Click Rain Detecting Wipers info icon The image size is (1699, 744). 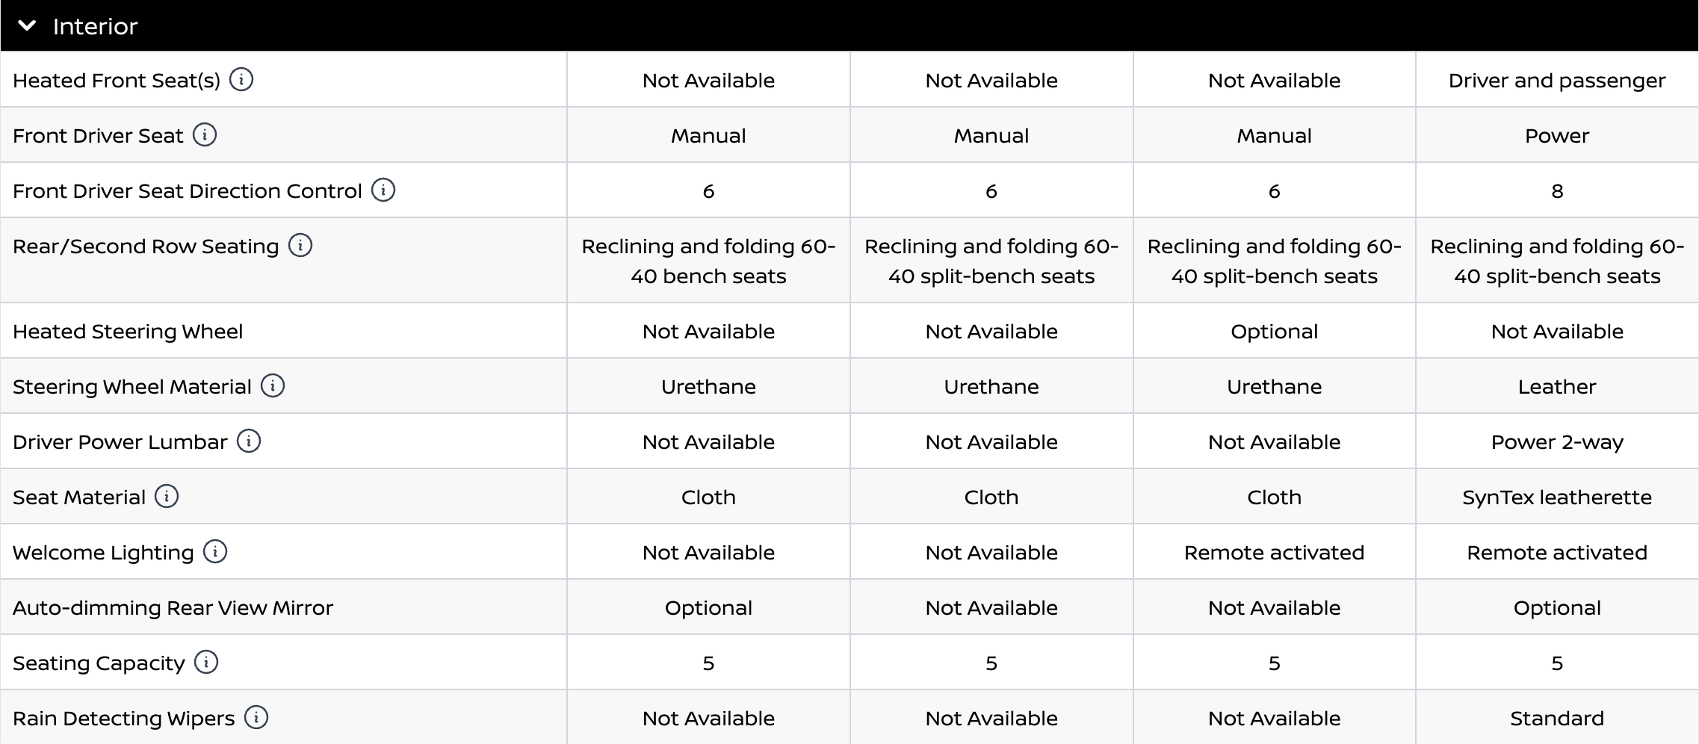(x=256, y=717)
